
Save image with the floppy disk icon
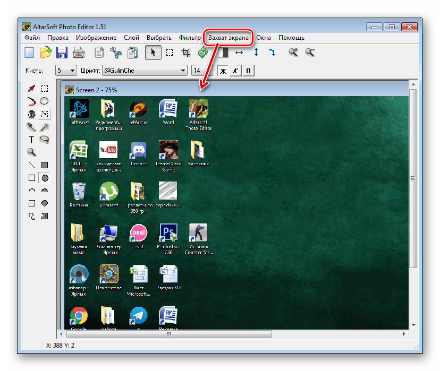coord(62,53)
